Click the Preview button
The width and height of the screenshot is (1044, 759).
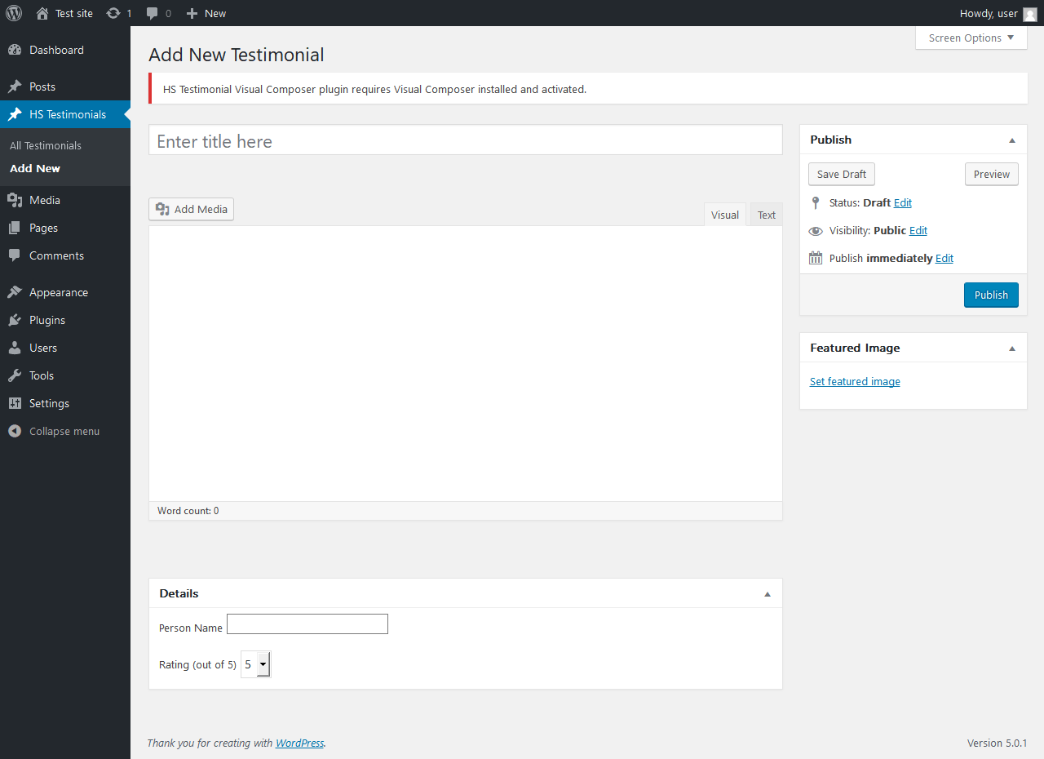[x=992, y=174]
